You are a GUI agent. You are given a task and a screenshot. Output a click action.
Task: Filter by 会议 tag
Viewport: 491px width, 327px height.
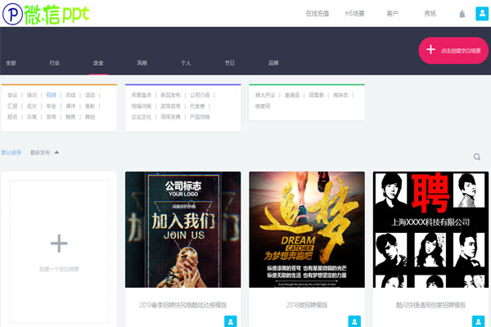click(x=12, y=95)
